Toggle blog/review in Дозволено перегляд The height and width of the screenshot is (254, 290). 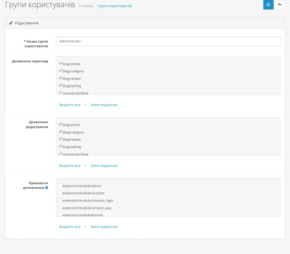(60, 78)
